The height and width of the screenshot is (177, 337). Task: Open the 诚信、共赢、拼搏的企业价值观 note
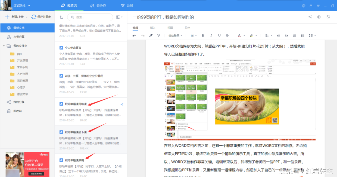(x=91, y=83)
